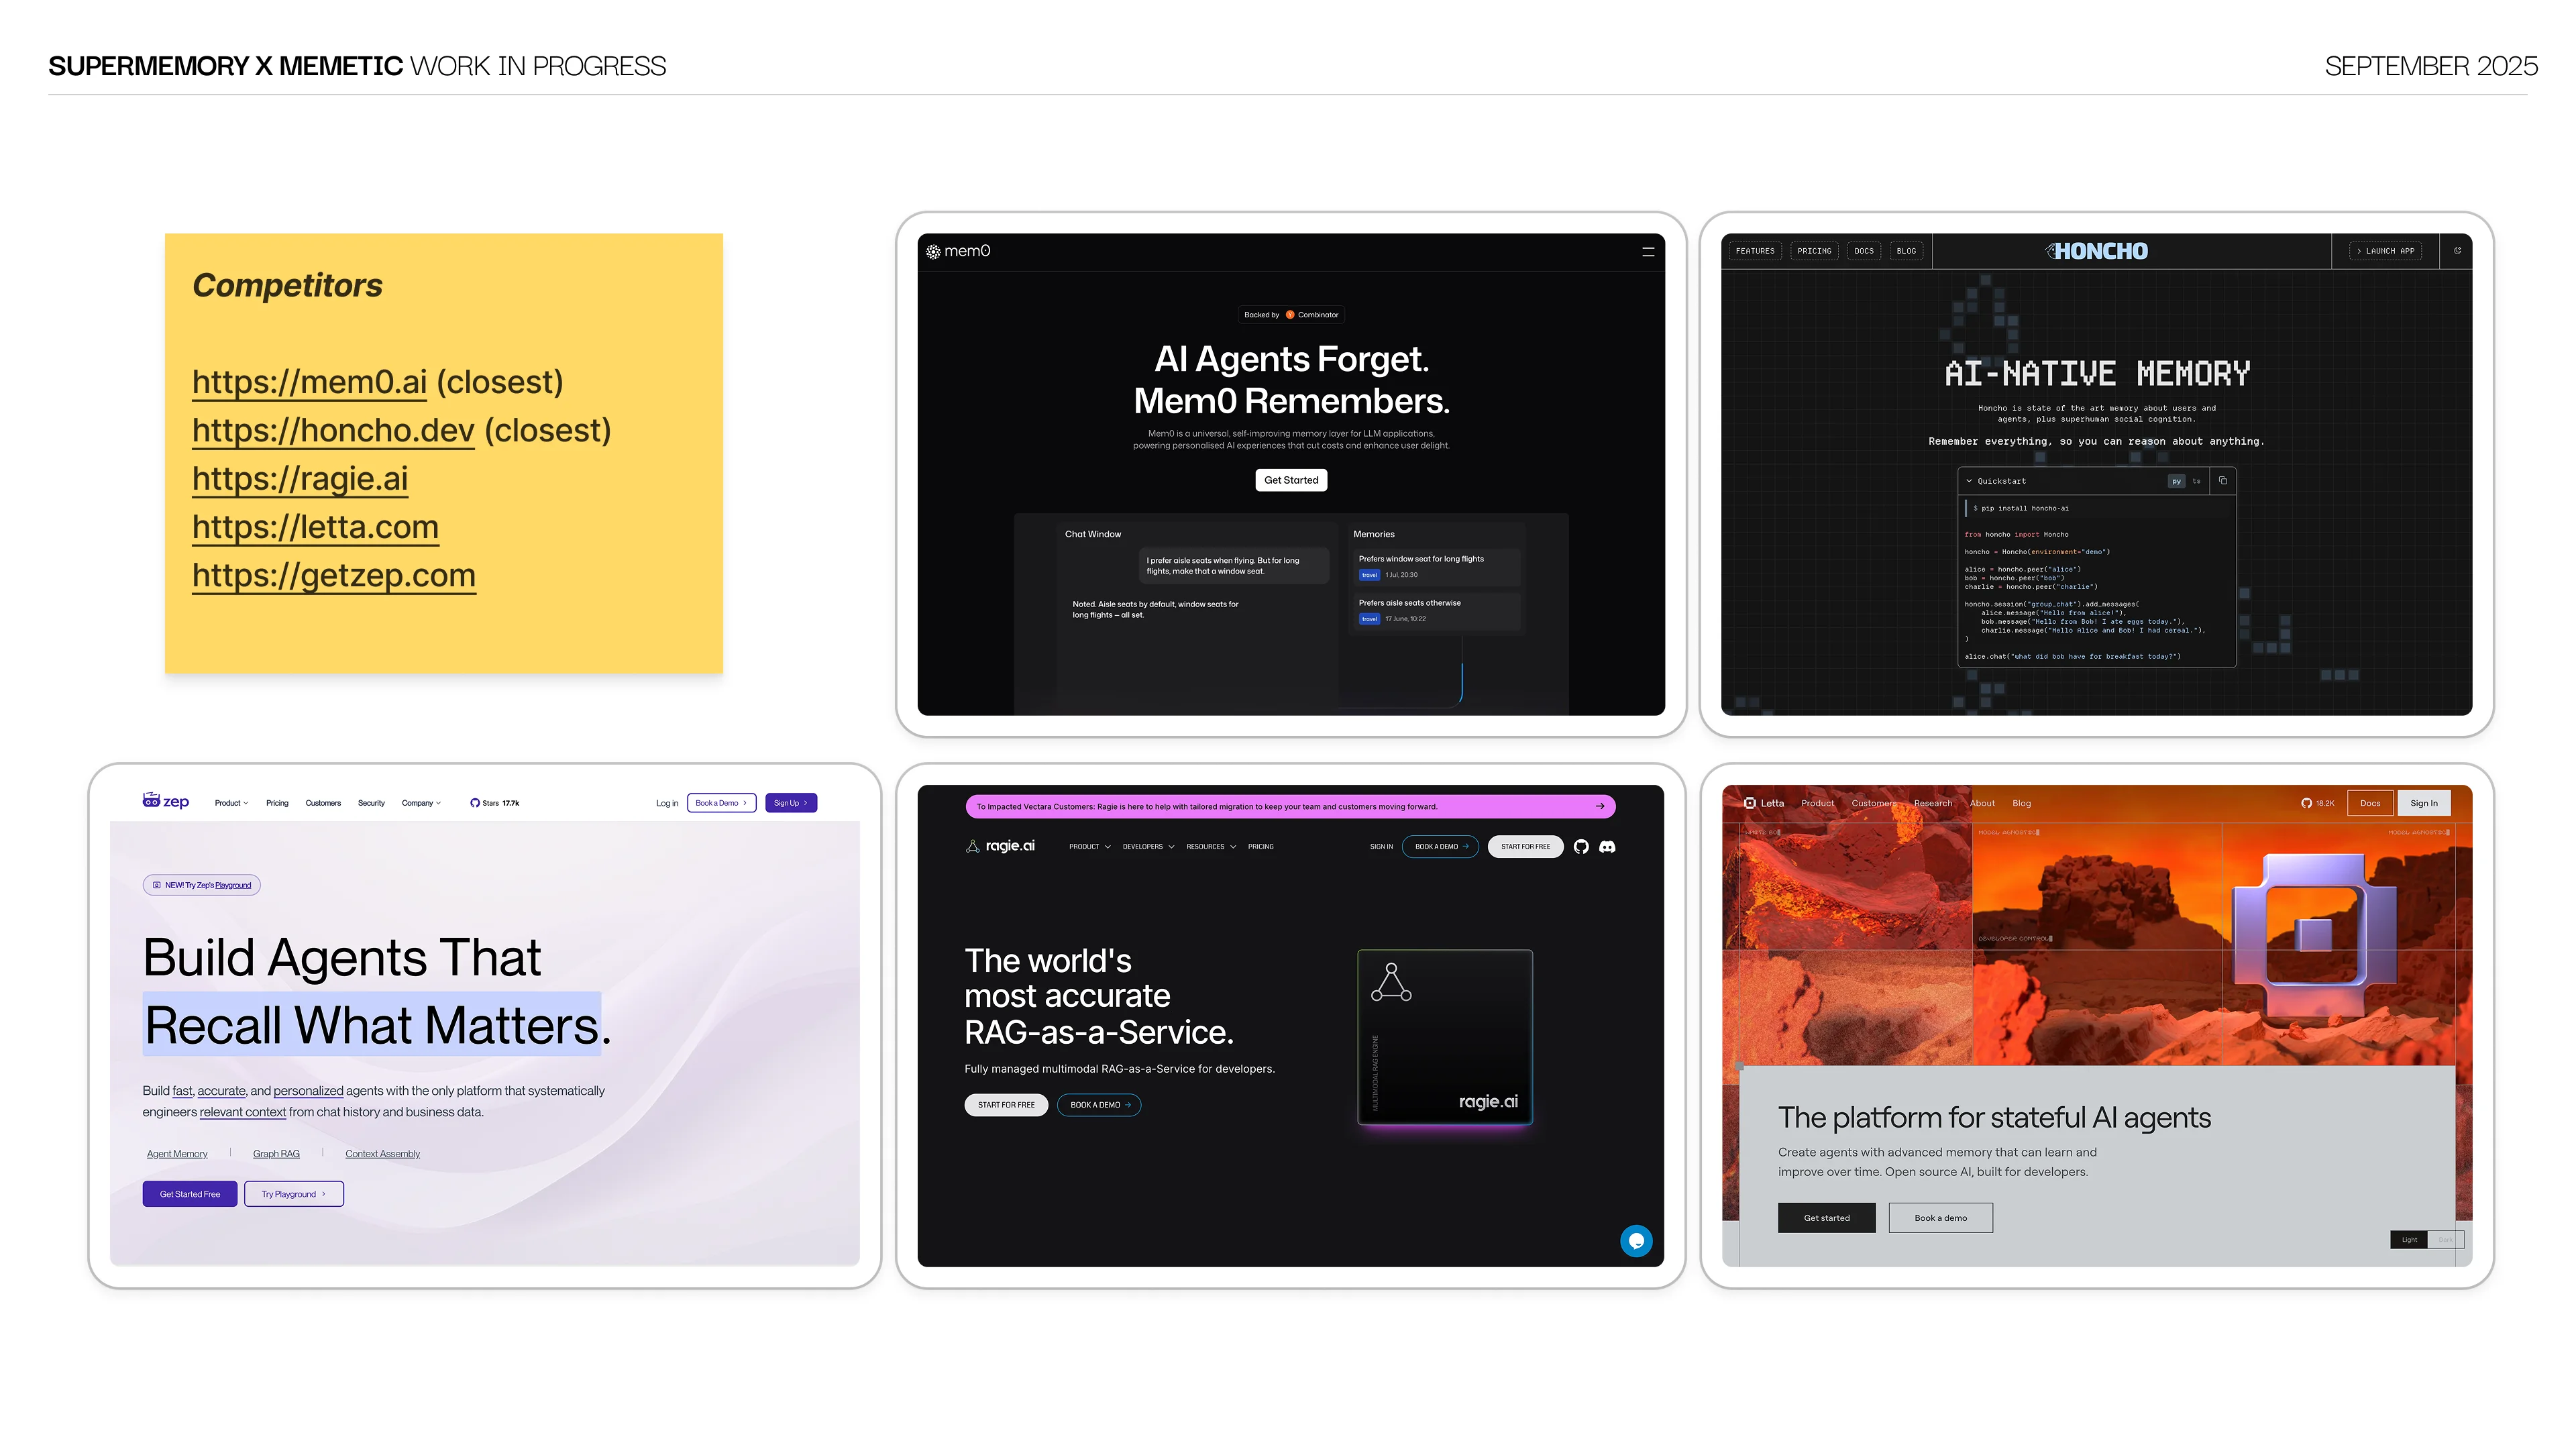Click the ragie.ai Discord icon
Screen dimensions: 2576x1449
(1607, 847)
